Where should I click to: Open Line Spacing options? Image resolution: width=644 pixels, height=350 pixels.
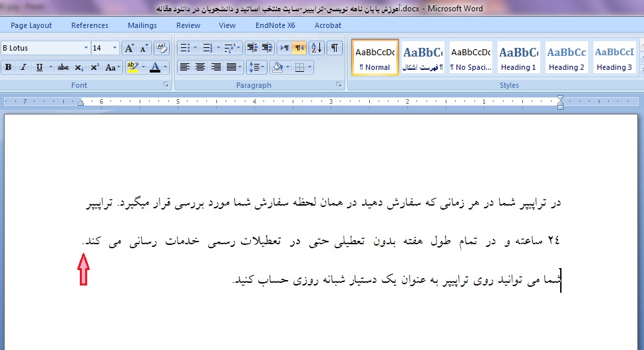tap(257, 67)
